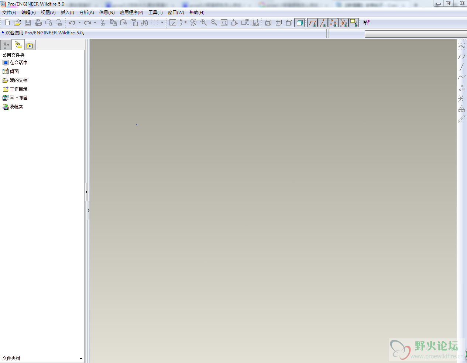Send a mail link using the chain-link icon
467x363 pixels.
pyautogui.click(x=59, y=23)
